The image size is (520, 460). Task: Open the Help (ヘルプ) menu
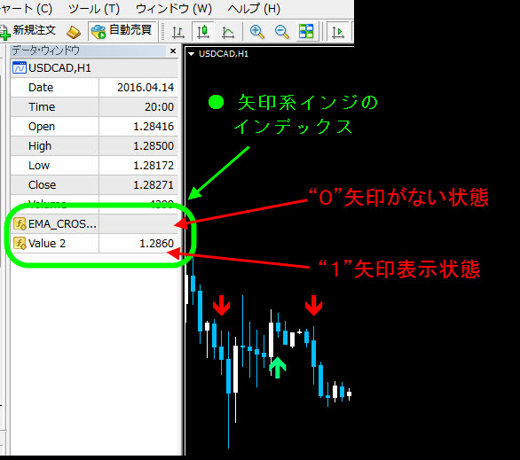click(x=254, y=9)
